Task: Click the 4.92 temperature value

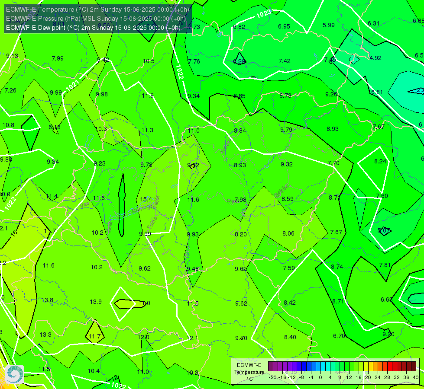Action: (375, 58)
